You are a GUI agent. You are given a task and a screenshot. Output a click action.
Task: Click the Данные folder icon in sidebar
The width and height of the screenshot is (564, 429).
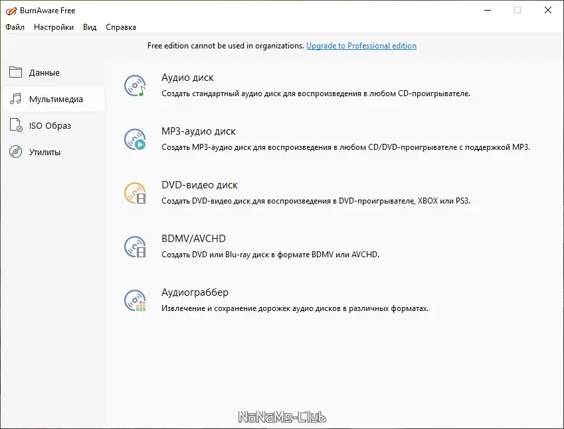pos(15,72)
